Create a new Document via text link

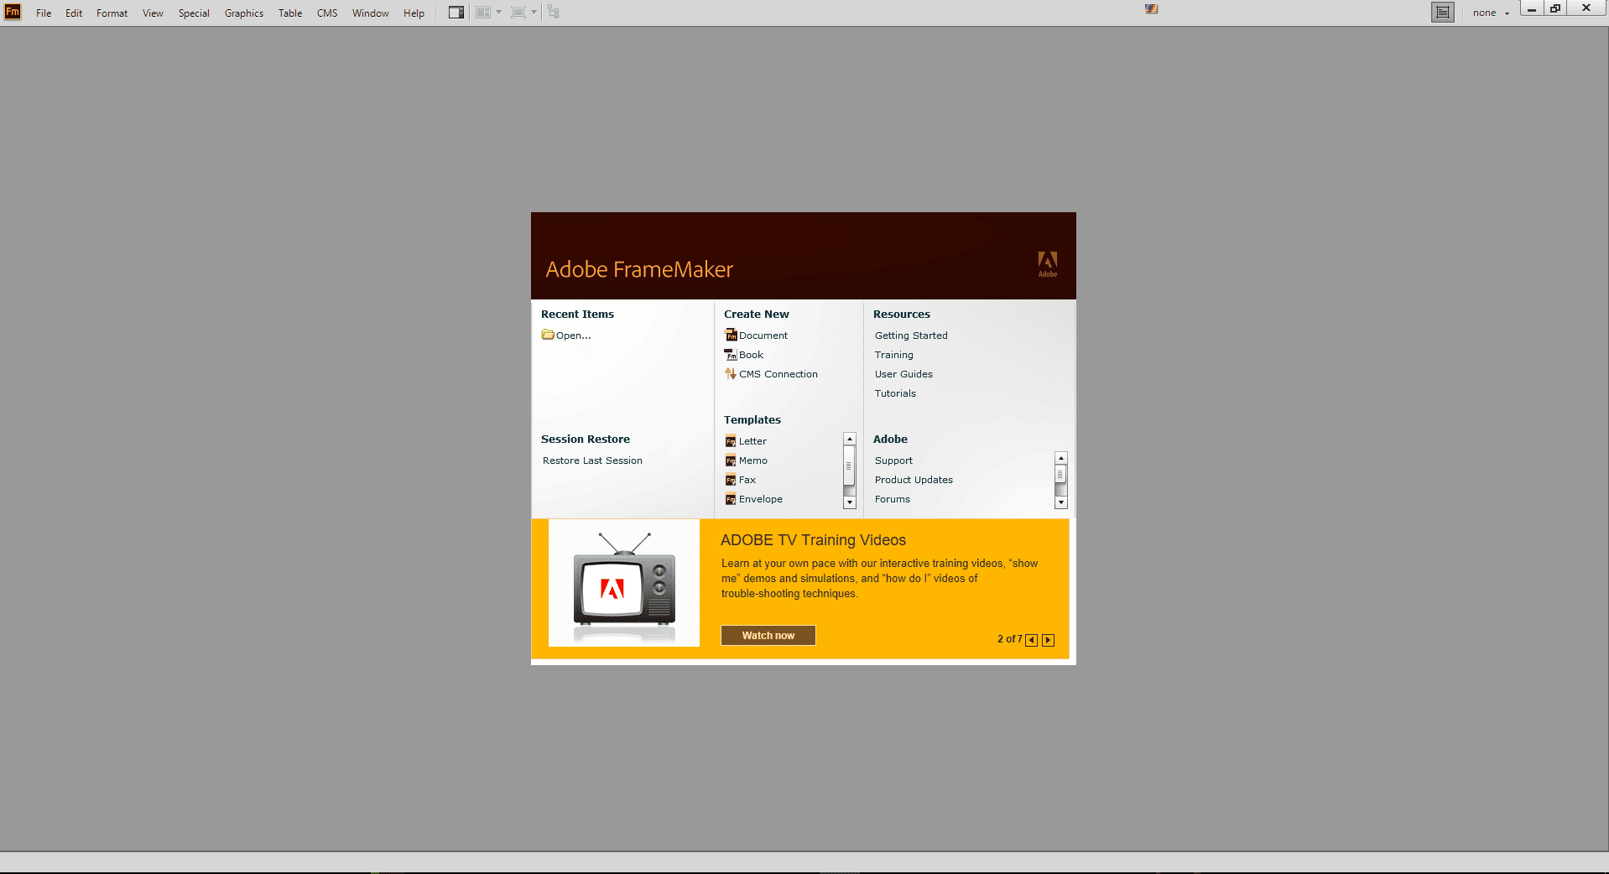(x=763, y=336)
